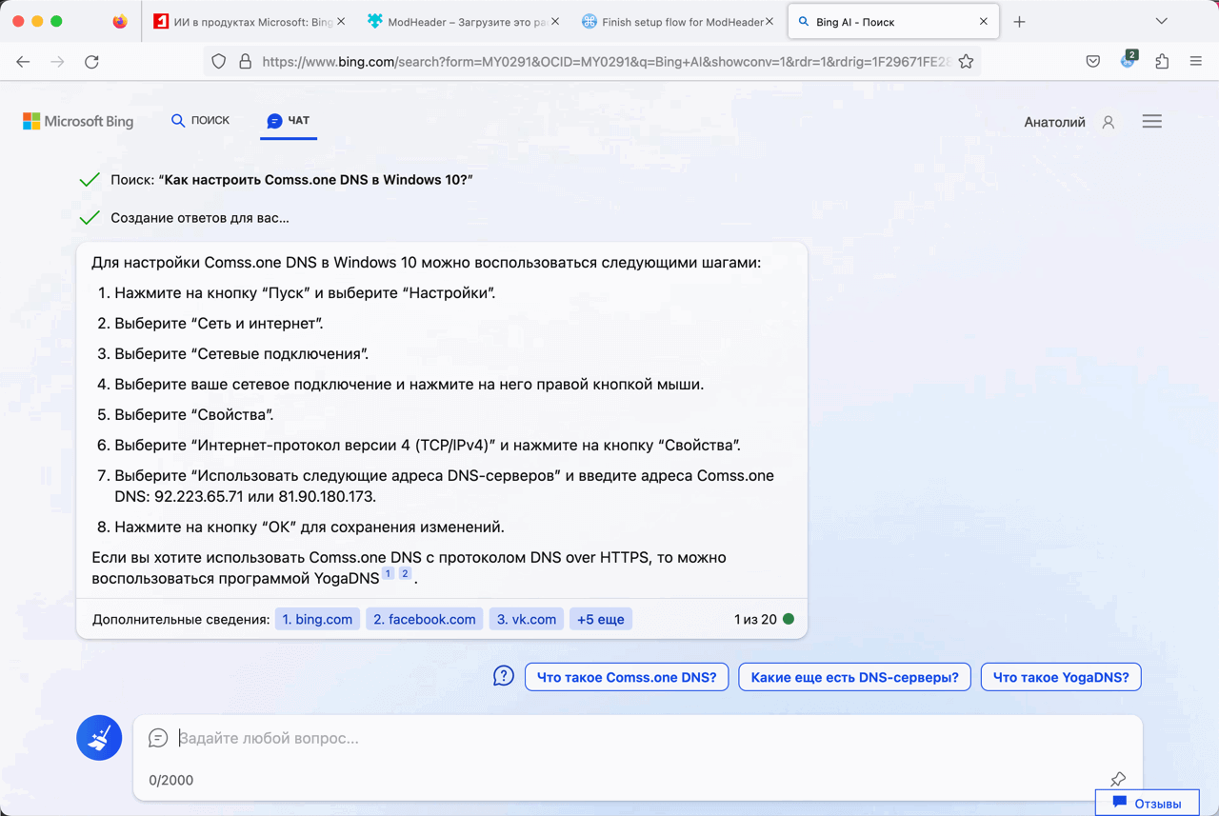The height and width of the screenshot is (816, 1219).
Task: Click the Microsoft Bing logo
Action: (78, 122)
